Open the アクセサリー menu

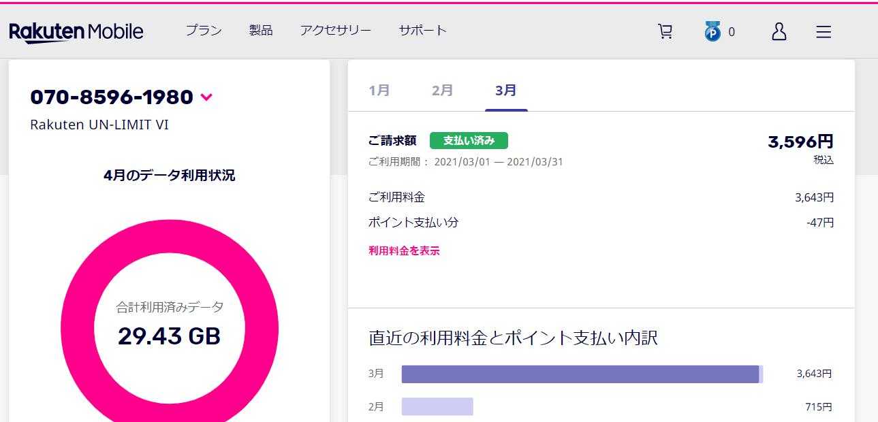point(335,31)
